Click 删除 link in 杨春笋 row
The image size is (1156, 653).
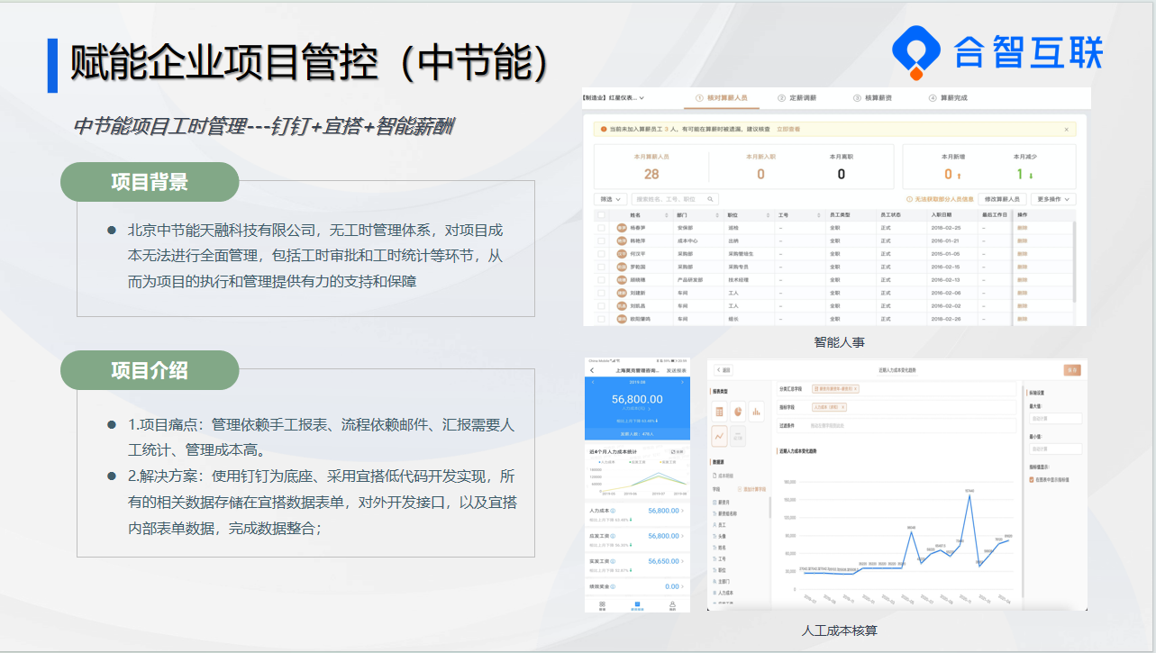point(1023,228)
